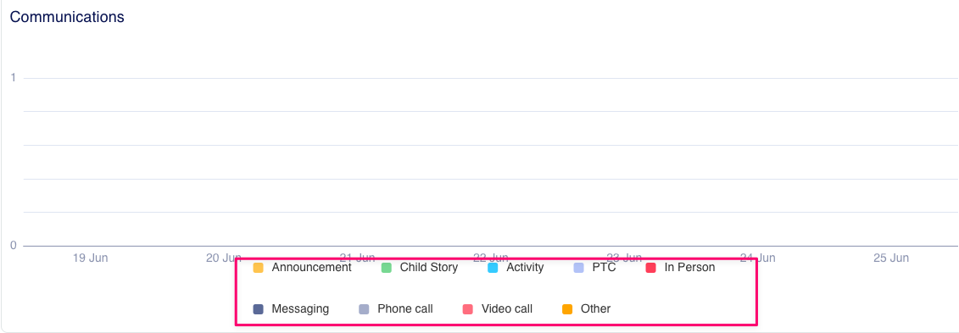Click the Communications chart title
This screenshot has width=959, height=333.
[x=67, y=17]
